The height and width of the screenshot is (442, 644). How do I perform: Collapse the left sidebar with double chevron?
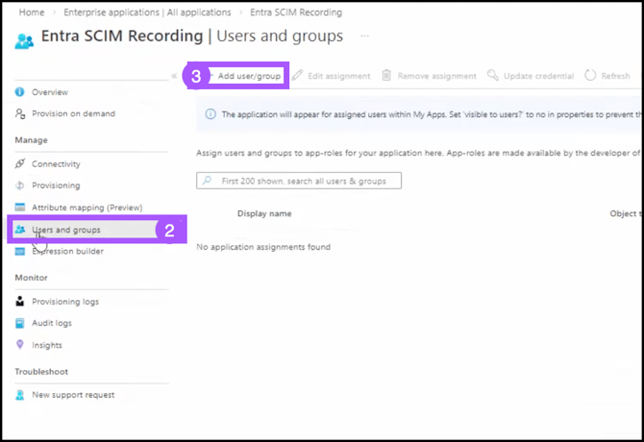(x=174, y=76)
